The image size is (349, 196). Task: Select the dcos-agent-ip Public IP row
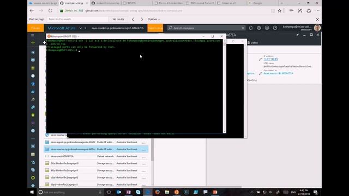pyautogui.click(x=96, y=142)
